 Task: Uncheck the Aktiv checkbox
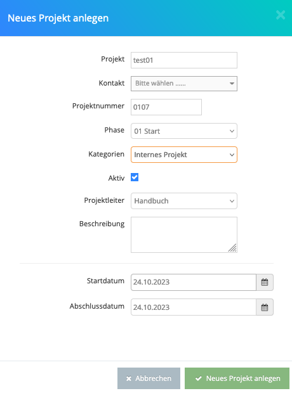(x=135, y=177)
